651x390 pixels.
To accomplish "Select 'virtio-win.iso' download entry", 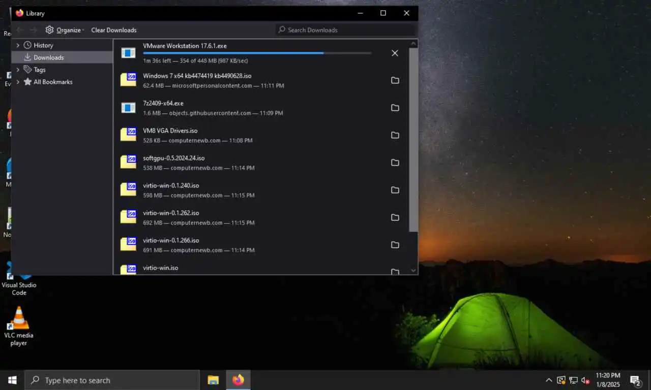I will tap(260, 267).
